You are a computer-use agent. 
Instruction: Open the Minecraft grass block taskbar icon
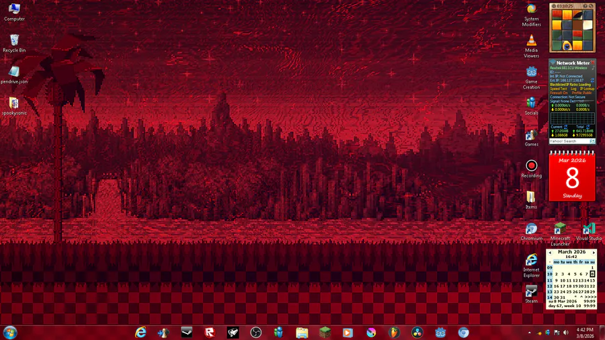[325, 333]
